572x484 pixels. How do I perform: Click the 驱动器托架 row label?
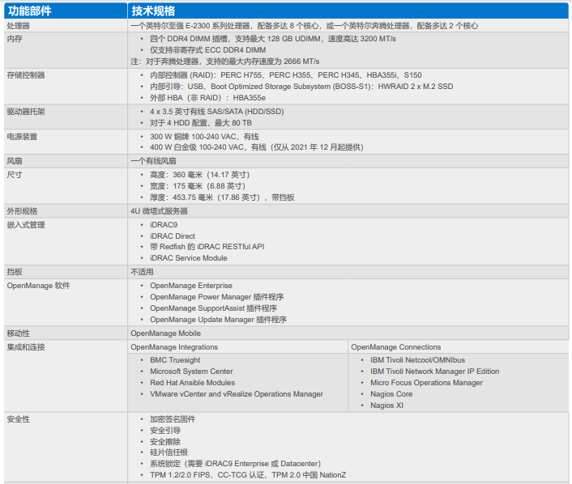pos(26,111)
